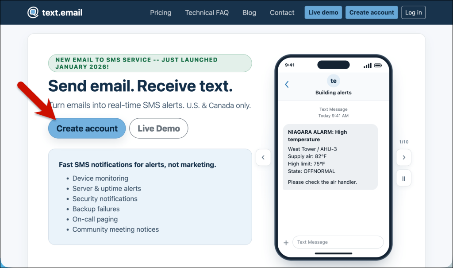The height and width of the screenshot is (268, 453).
Task: Click the large Create account hero button
Action: coord(87,128)
